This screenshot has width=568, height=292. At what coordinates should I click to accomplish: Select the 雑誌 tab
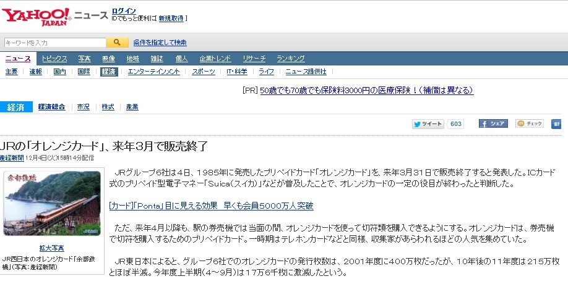(x=157, y=59)
